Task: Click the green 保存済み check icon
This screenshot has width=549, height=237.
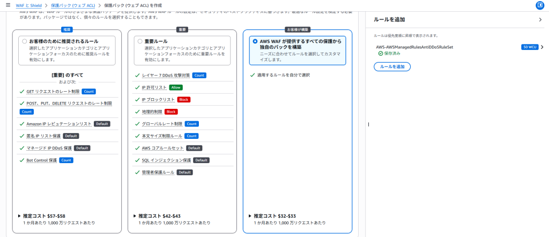Action: pyautogui.click(x=380, y=54)
